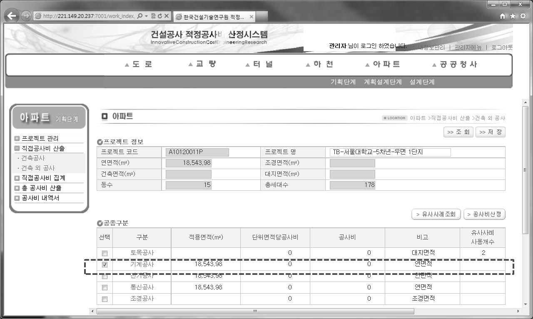533x319 pixels.
Task: Click 통신공사 적용면적 value 18,543.98
Action: pyautogui.click(x=208, y=287)
